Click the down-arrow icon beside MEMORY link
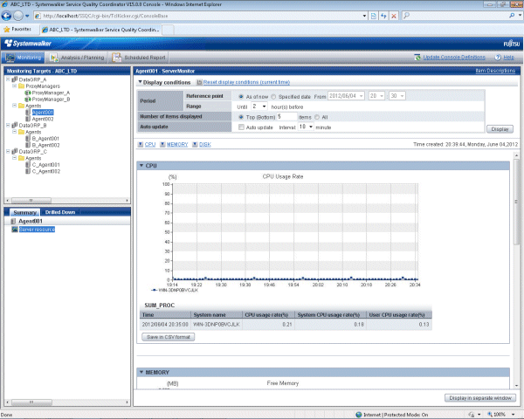Screen dimensions: 524x419 click(x=162, y=144)
